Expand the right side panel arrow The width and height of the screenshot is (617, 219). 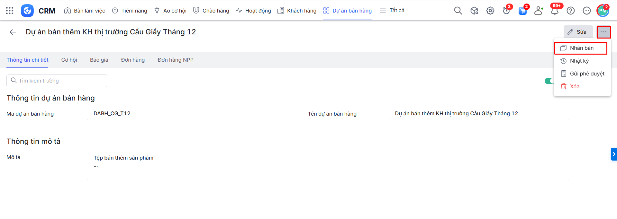point(613,154)
